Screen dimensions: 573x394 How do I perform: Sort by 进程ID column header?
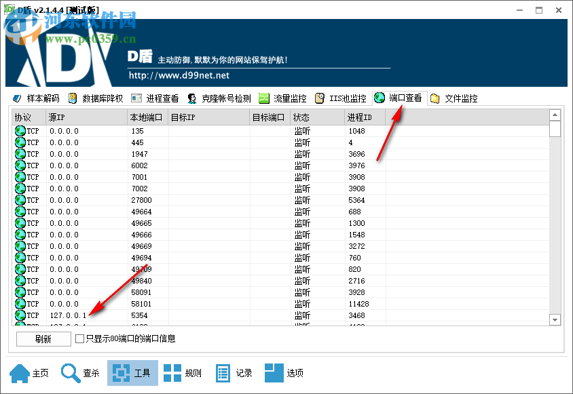(365, 117)
